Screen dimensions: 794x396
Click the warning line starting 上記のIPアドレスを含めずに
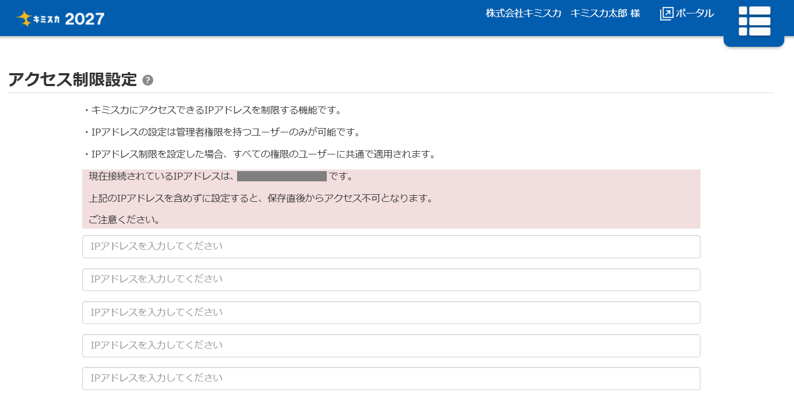(261, 198)
